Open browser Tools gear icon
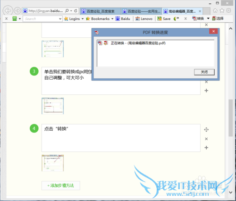 tap(228, 10)
